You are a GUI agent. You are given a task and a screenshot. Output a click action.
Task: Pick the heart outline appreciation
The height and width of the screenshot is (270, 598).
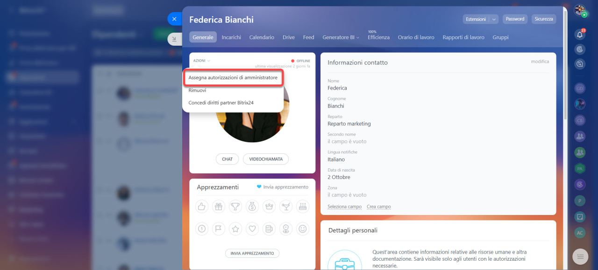(252, 228)
